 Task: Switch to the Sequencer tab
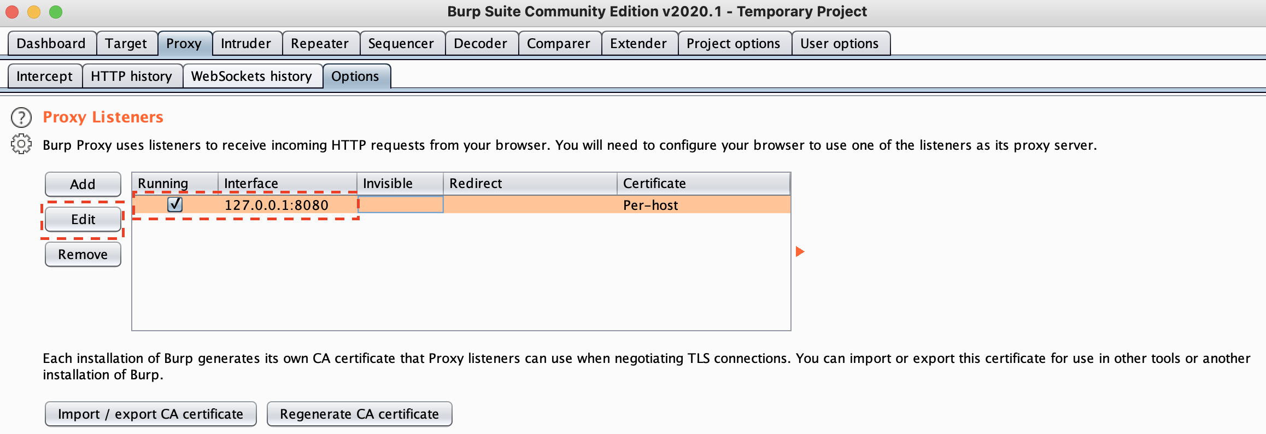(x=401, y=43)
